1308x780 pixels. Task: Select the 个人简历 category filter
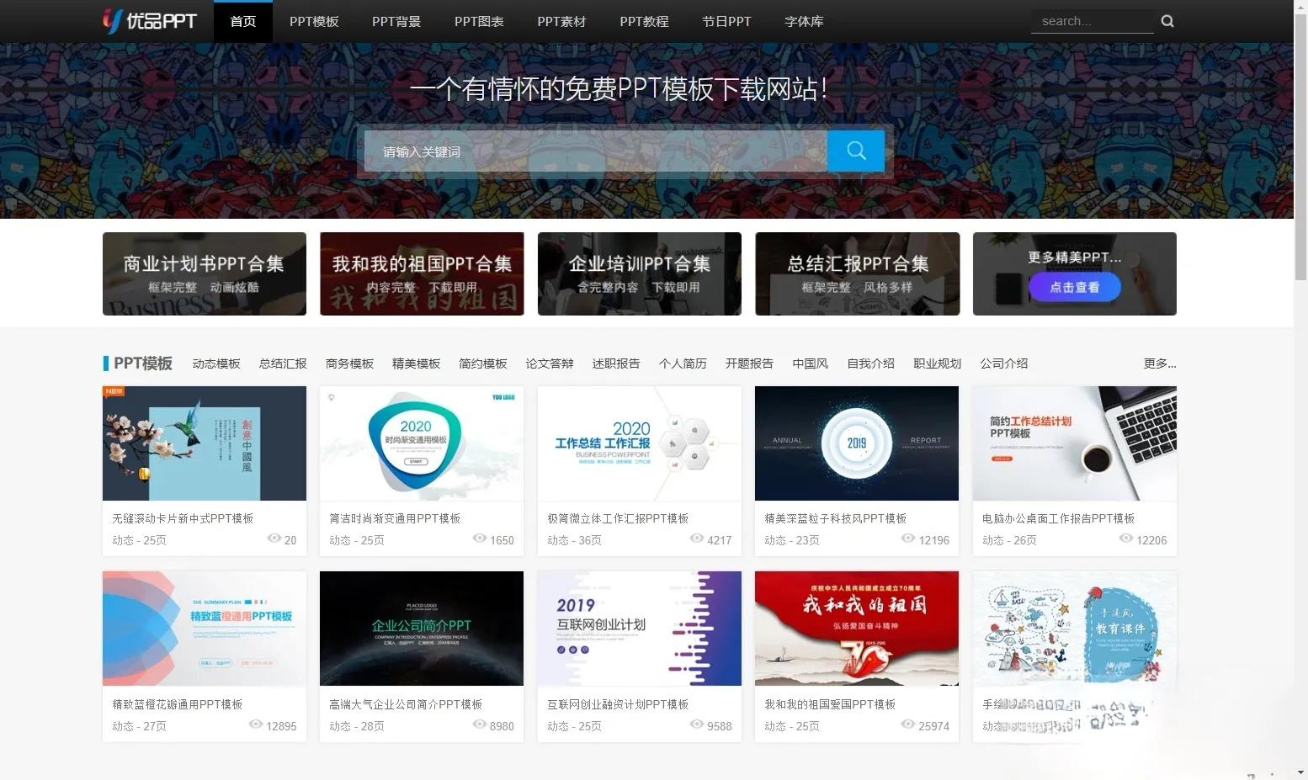[682, 363]
